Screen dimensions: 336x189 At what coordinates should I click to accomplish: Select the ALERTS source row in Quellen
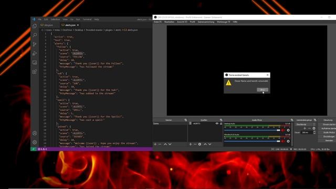coord(205,123)
